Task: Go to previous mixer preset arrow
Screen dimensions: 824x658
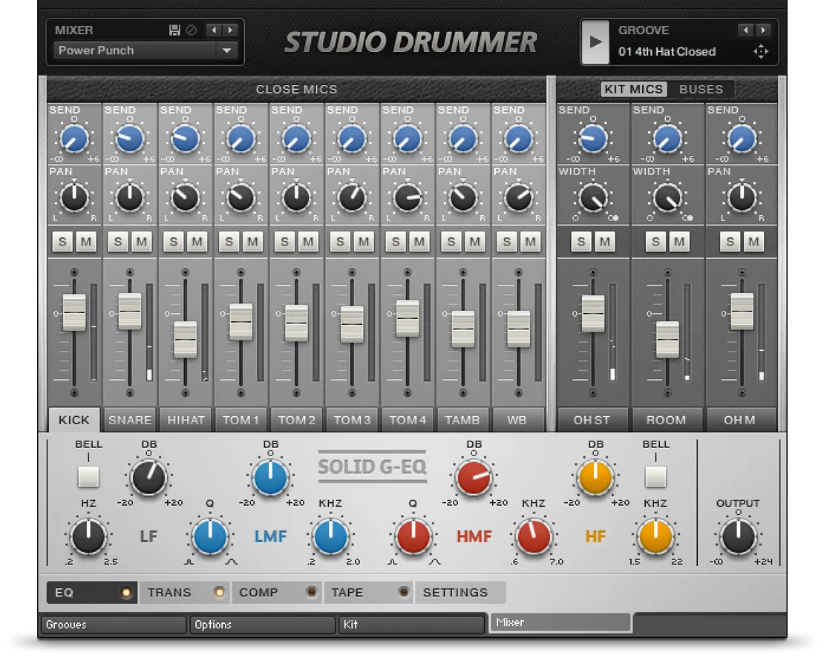Action: tap(214, 30)
